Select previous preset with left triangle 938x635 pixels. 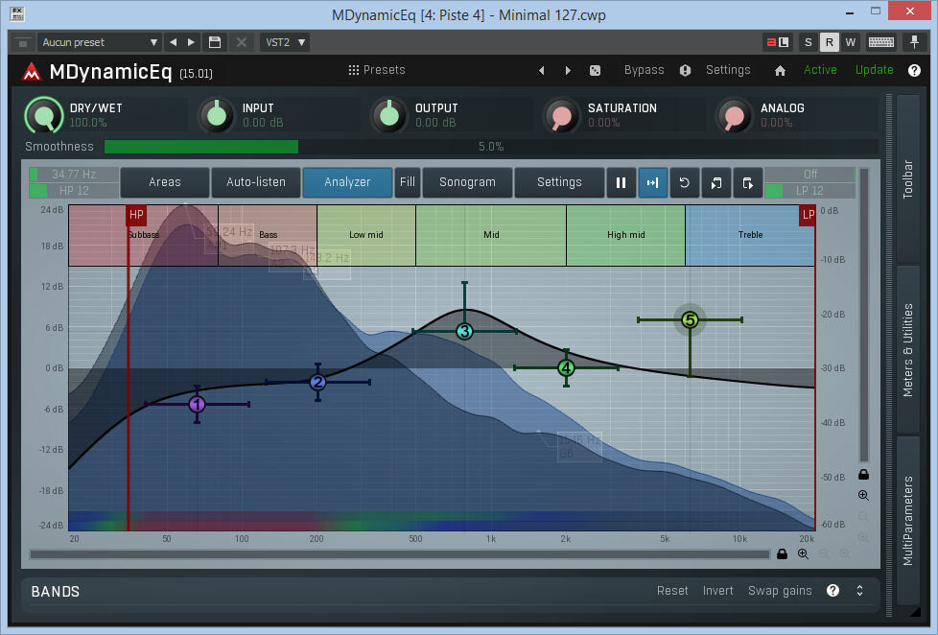[x=541, y=71]
